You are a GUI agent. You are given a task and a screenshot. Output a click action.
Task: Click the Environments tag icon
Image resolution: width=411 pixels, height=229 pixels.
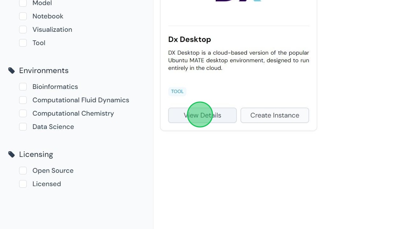(x=11, y=71)
